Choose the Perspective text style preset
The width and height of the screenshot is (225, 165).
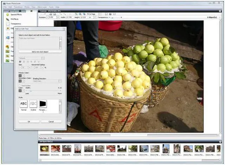43,104
